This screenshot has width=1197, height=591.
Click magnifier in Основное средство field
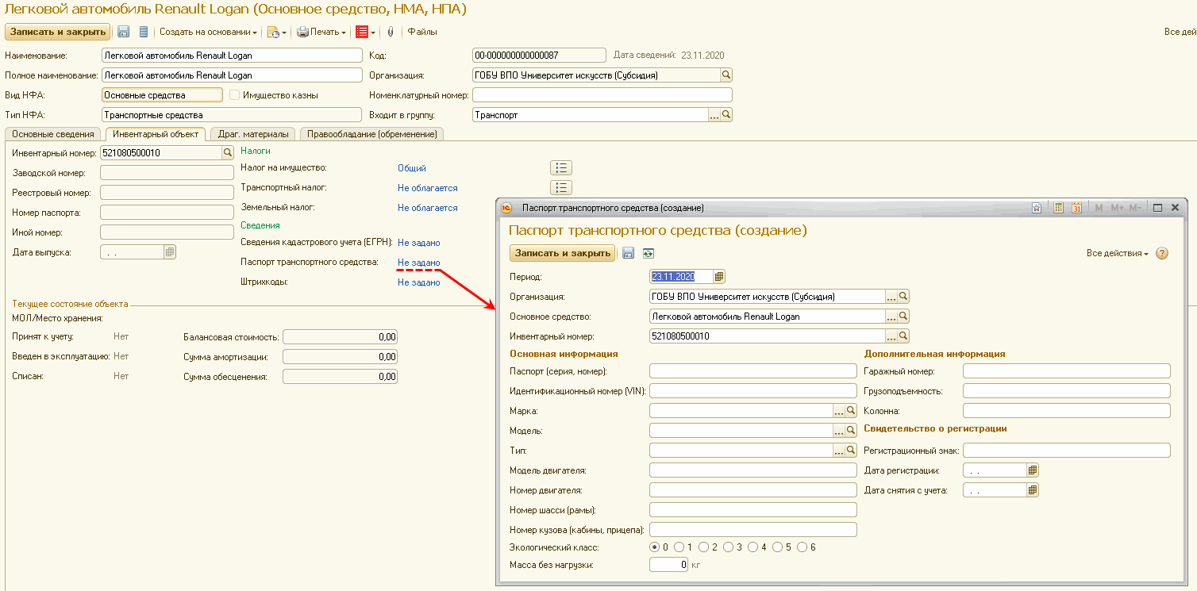[x=903, y=317]
